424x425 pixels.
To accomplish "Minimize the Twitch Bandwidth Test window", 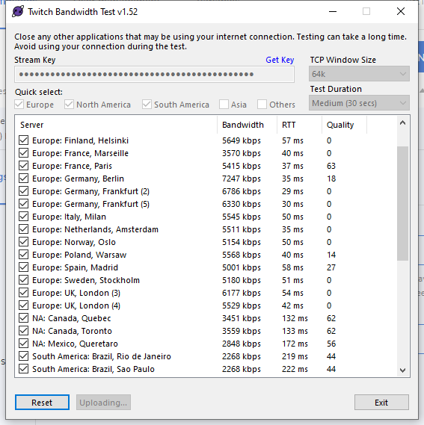I will pos(333,12).
